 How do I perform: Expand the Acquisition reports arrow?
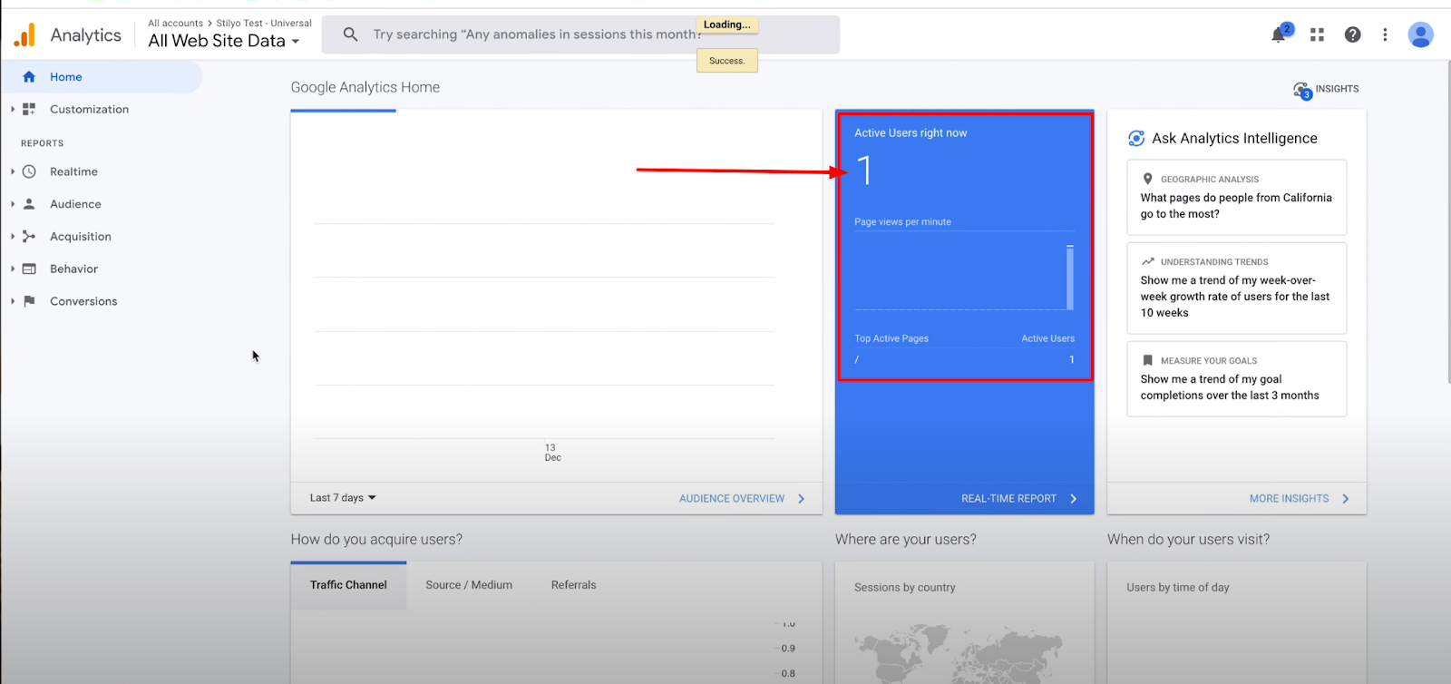coord(13,237)
